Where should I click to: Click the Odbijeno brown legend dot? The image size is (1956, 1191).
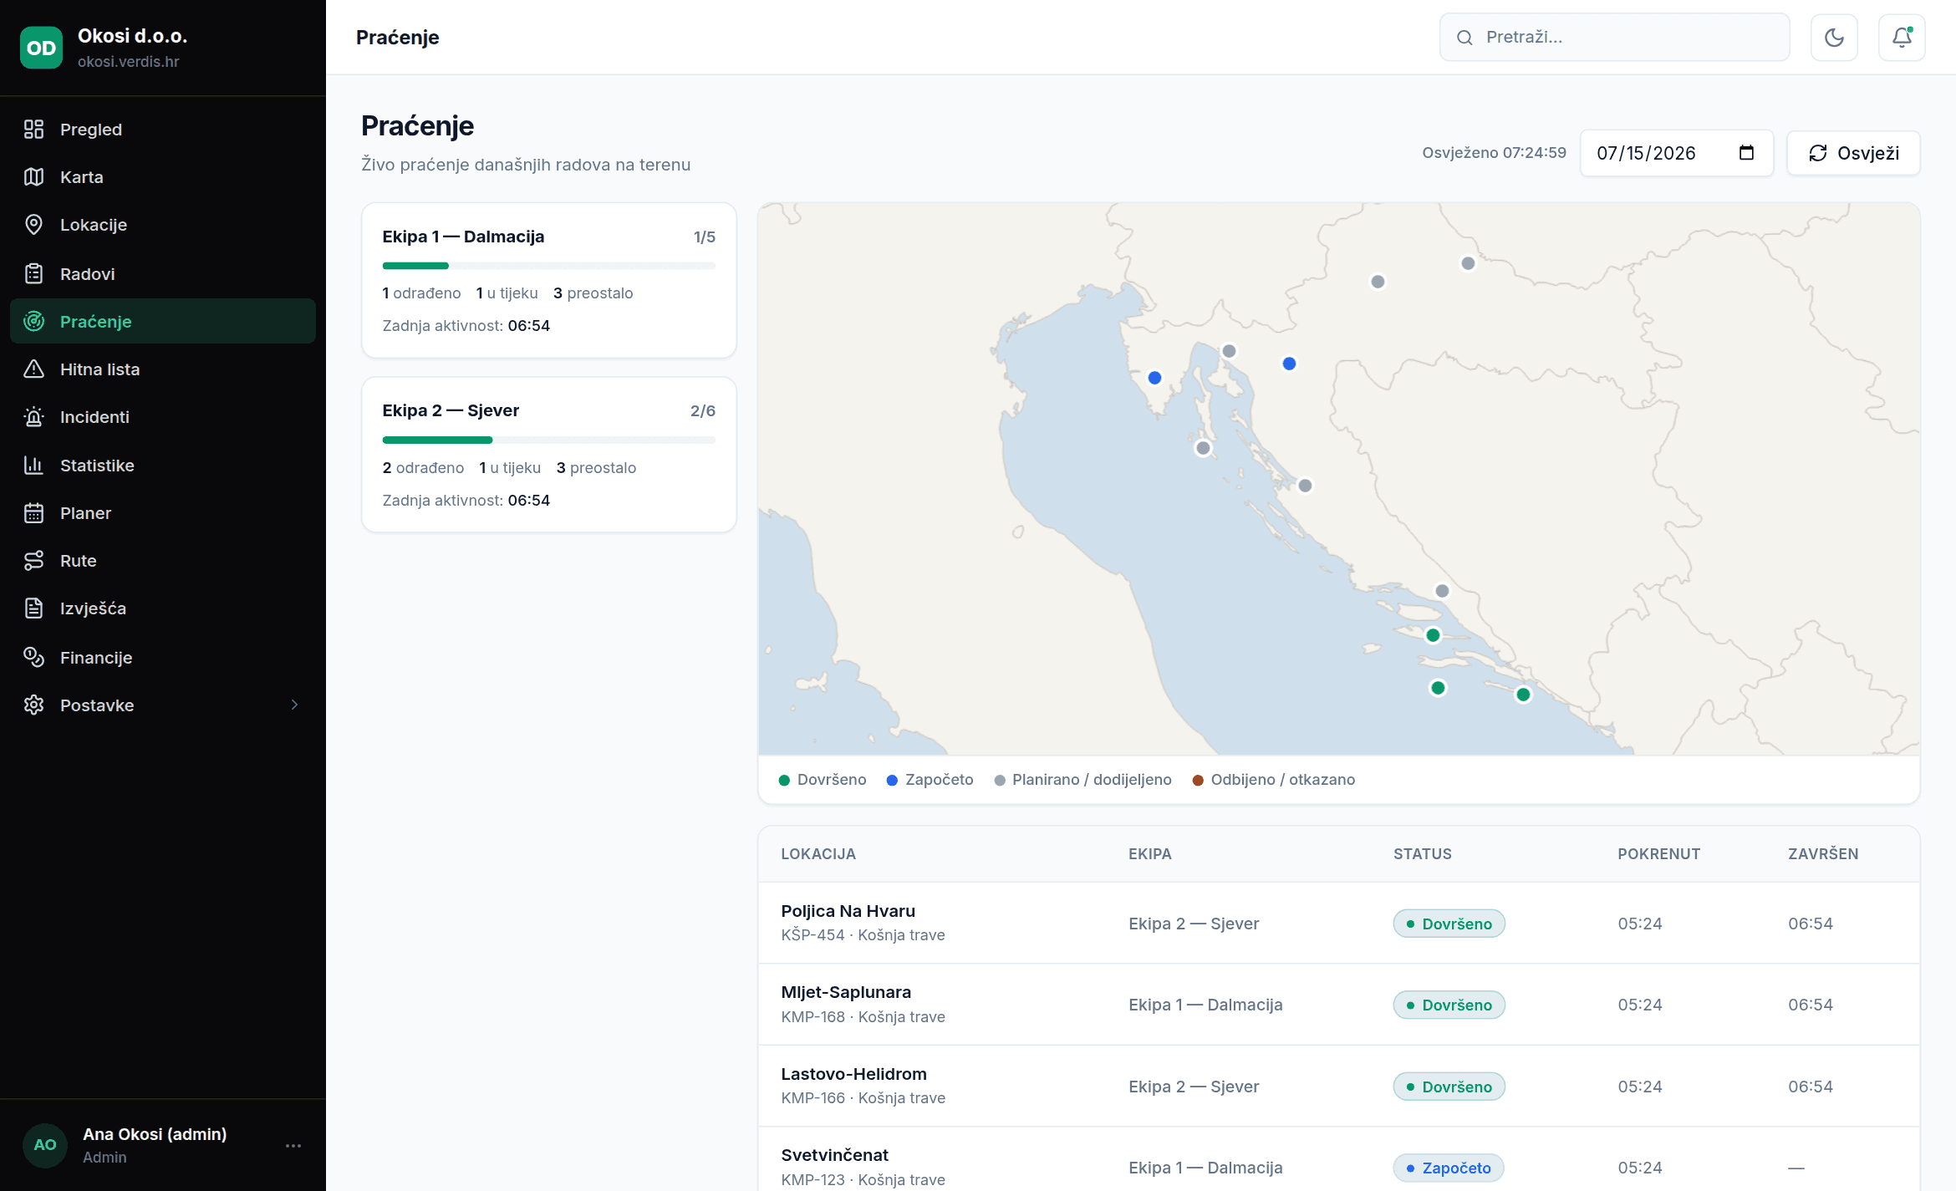click(1198, 780)
